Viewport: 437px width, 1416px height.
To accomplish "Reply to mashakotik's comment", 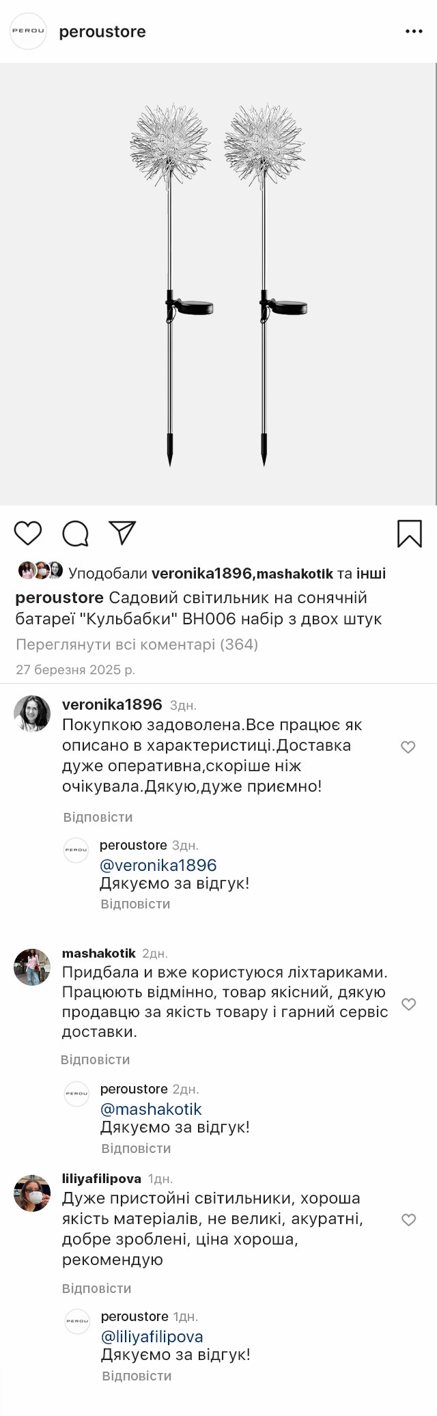I will pos(95,1059).
